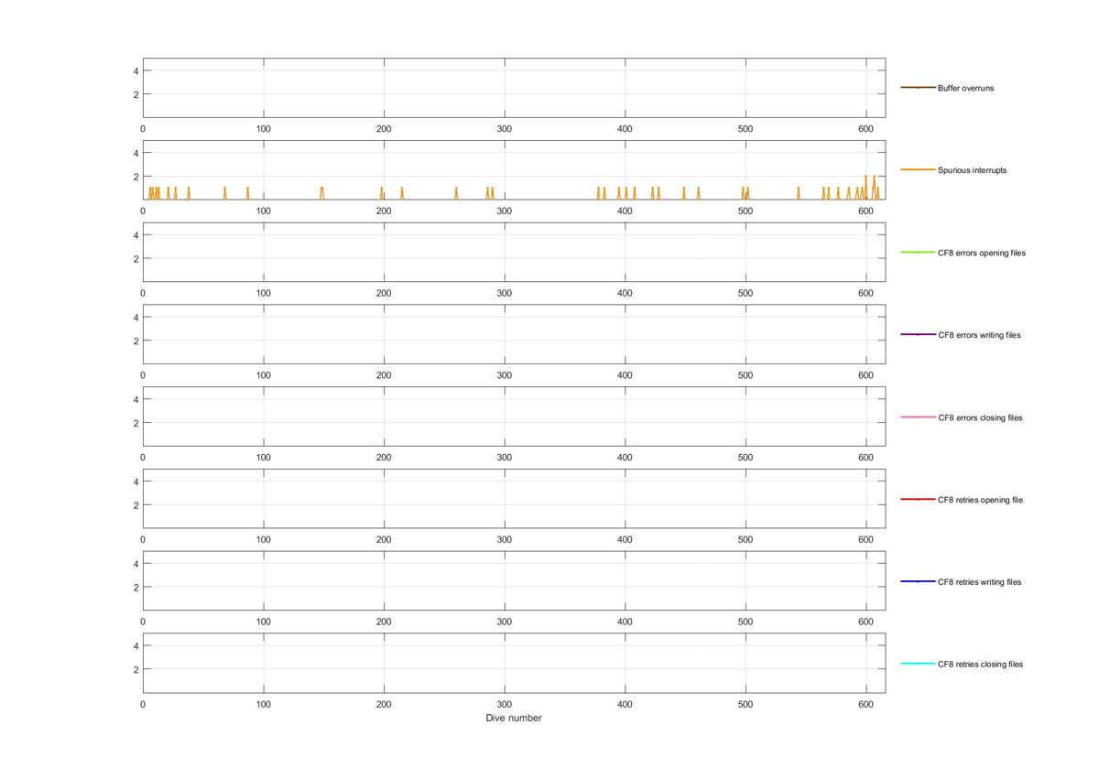Click the CF8 errors opening files label
The height and width of the screenshot is (779, 1099).
pyautogui.click(x=981, y=253)
